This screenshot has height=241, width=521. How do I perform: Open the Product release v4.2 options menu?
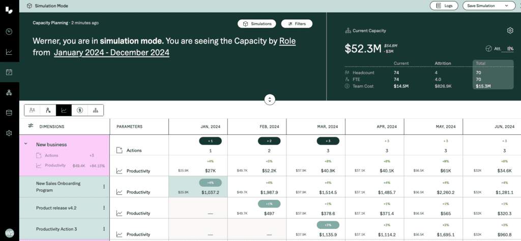pos(104,208)
